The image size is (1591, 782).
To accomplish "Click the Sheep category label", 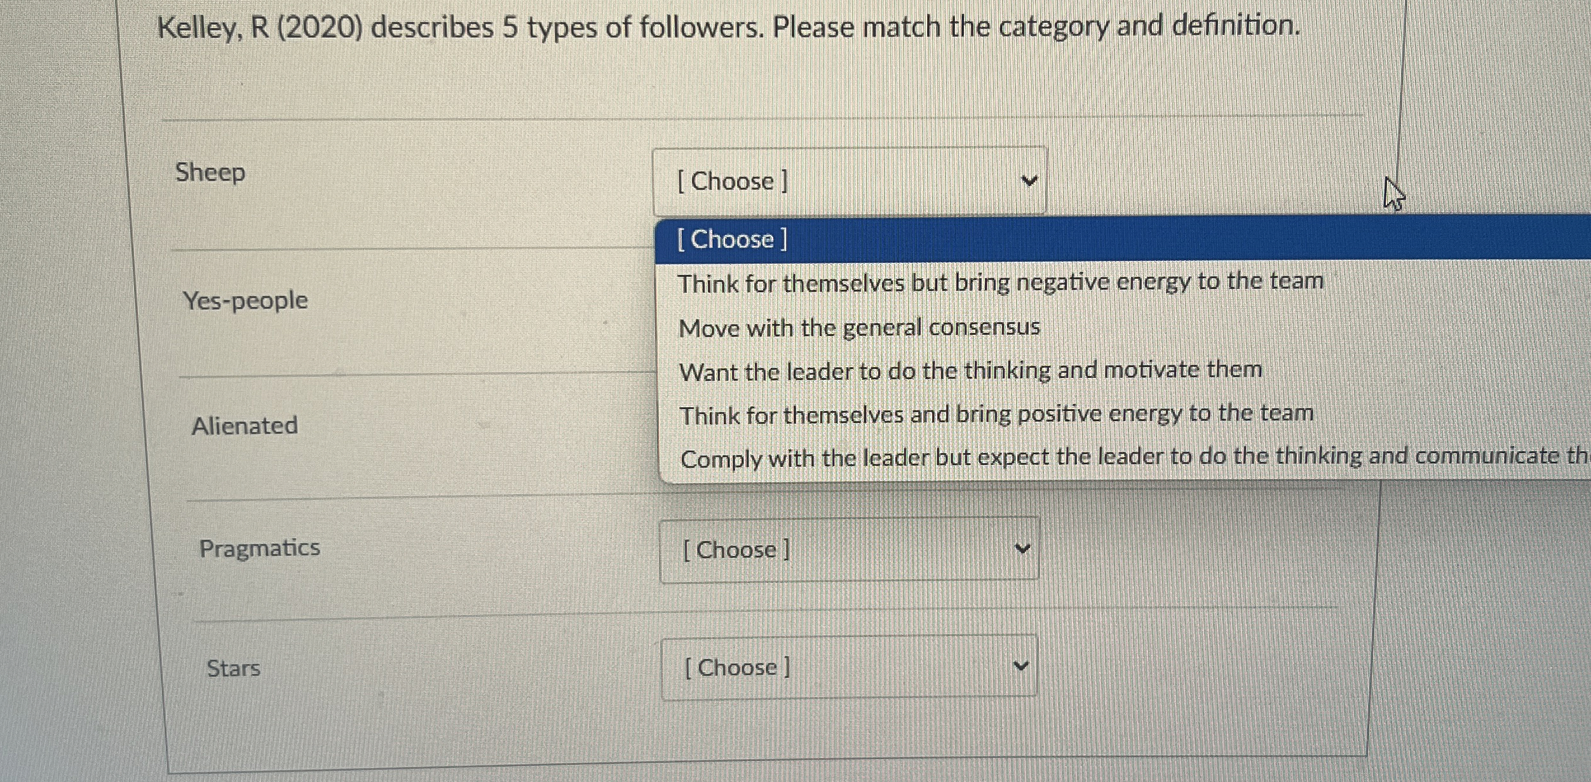I will pos(210,172).
